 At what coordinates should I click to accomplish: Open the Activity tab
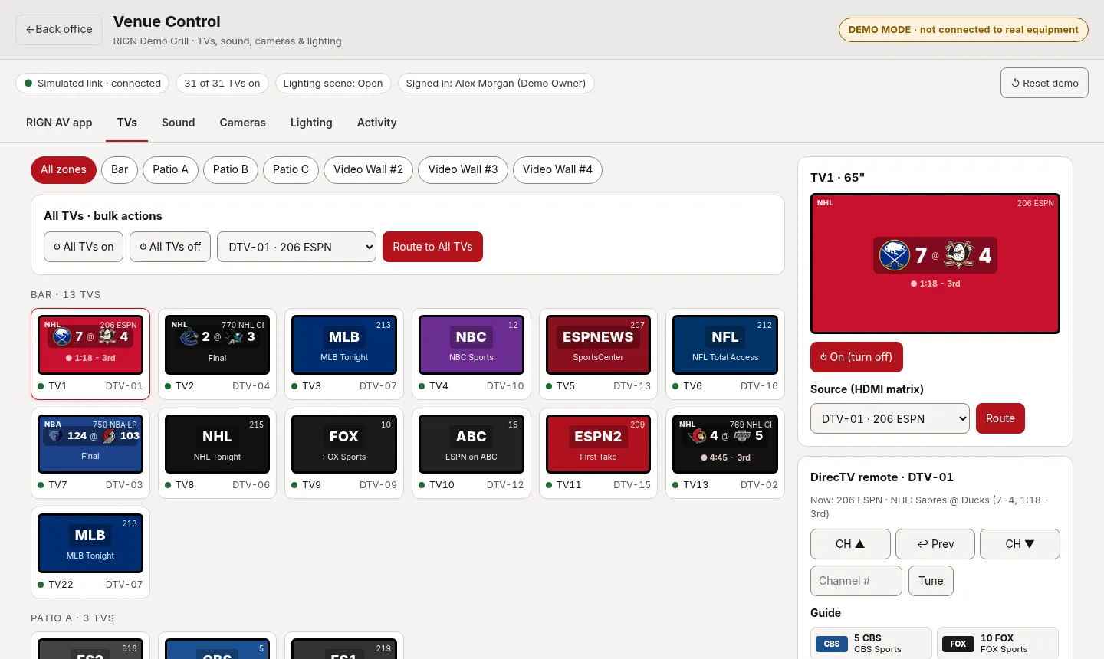(x=377, y=123)
